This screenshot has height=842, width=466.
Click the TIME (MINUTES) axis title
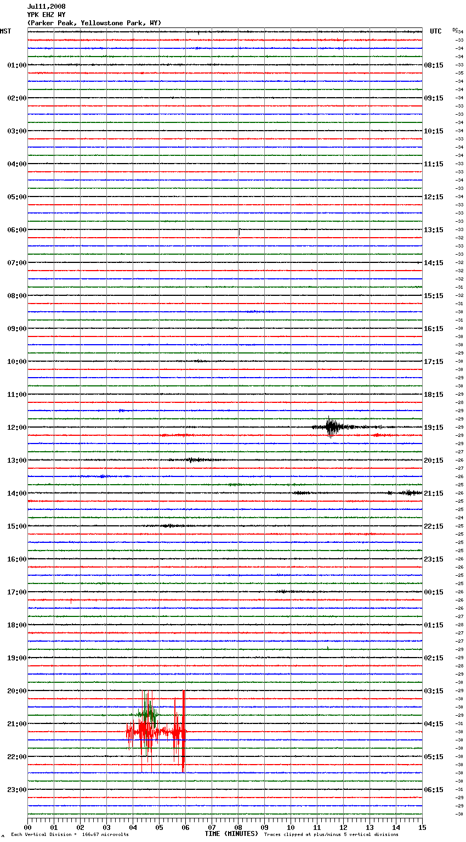231,834
